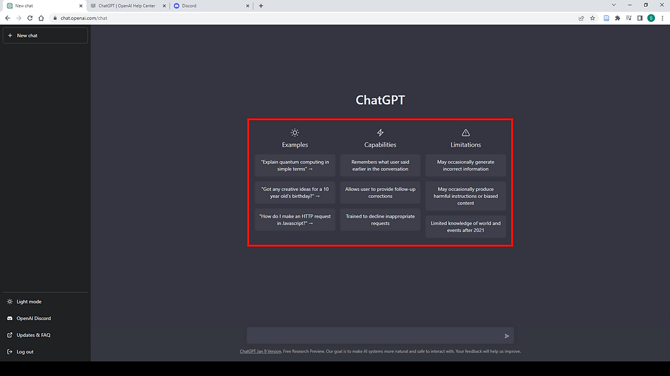Close the New chat tab
This screenshot has height=376, width=670.
pos(81,6)
